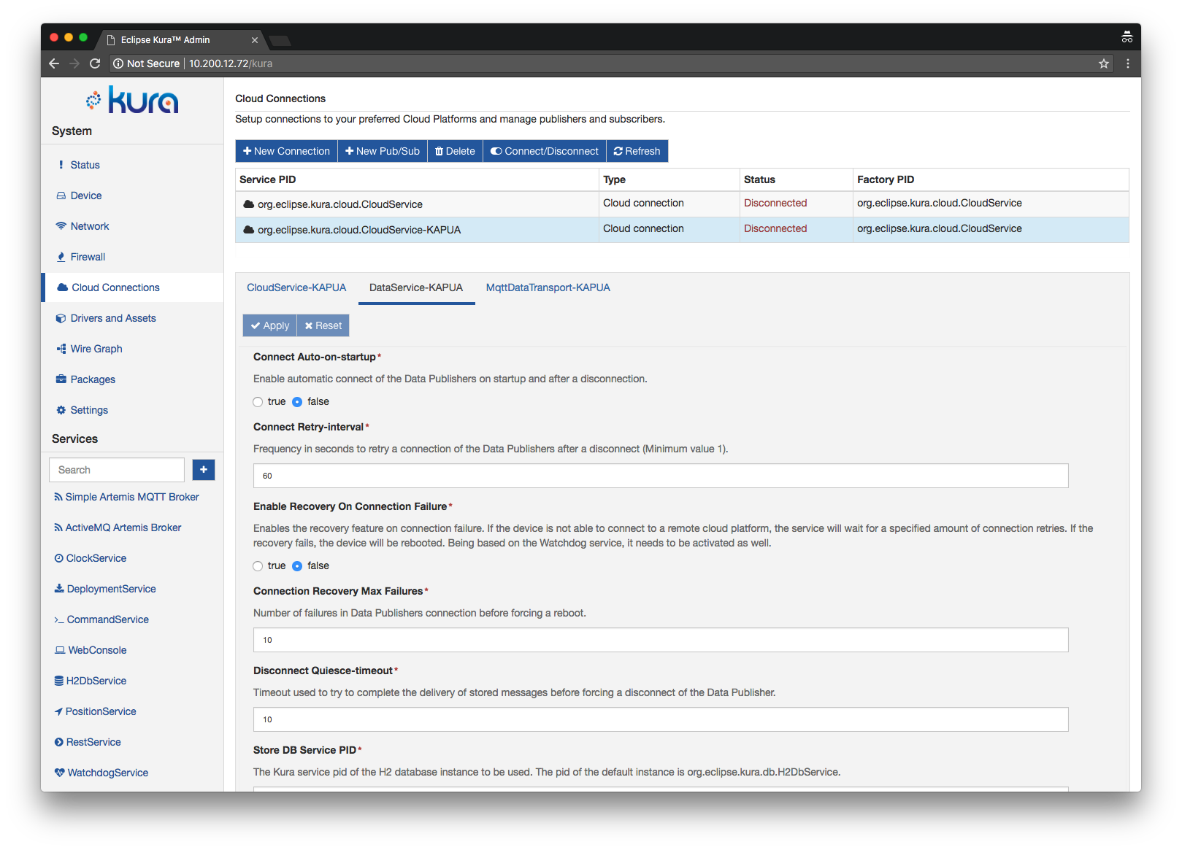Viewport: 1182px width, 850px height.
Task: Set Connect Auto-on-startup to true
Action: tap(258, 402)
